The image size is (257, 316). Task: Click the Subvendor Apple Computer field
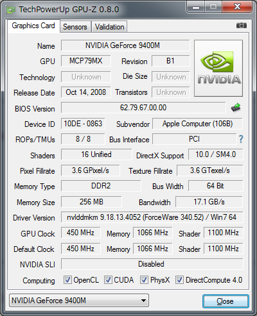197,124
